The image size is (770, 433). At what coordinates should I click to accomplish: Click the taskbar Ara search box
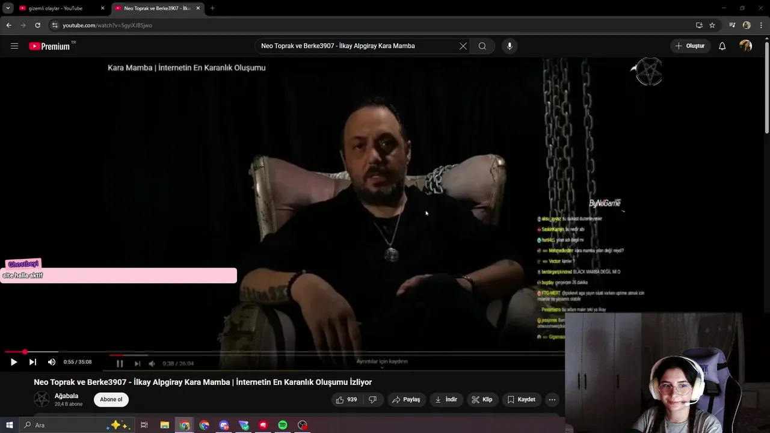pyautogui.click(x=76, y=425)
